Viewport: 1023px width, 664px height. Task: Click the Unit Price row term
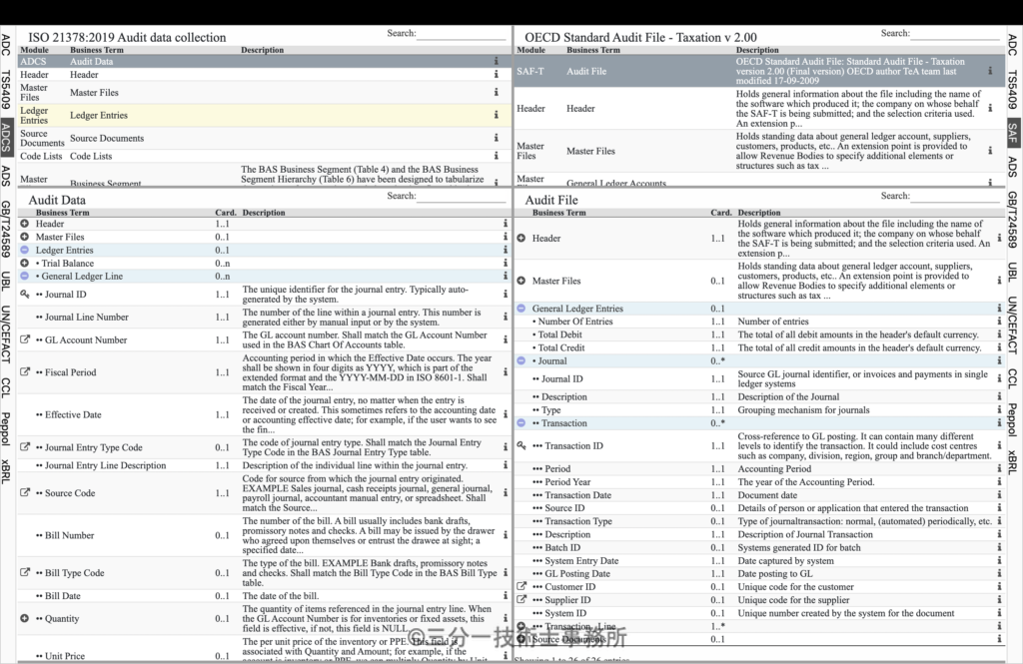[65, 656]
